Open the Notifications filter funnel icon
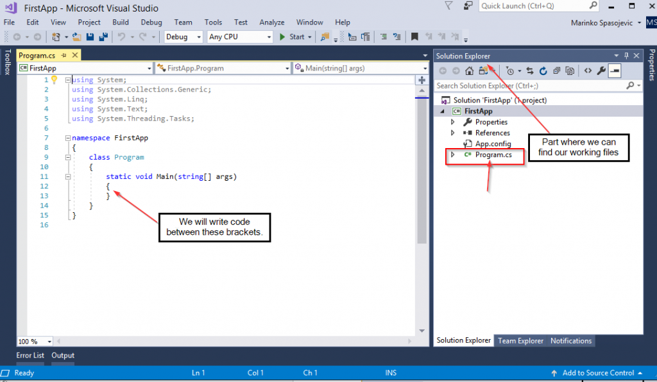 point(448,5)
